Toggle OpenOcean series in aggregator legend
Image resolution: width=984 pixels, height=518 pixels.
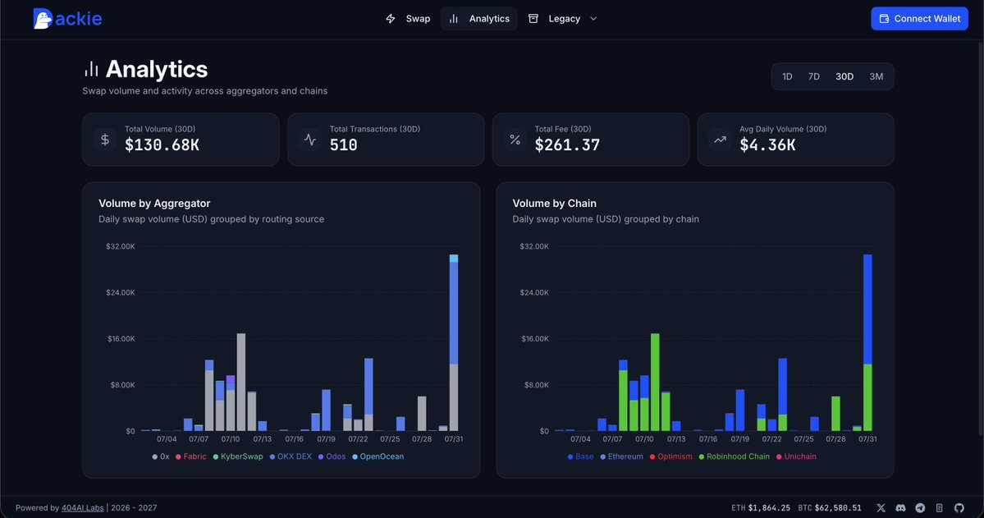click(x=378, y=456)
